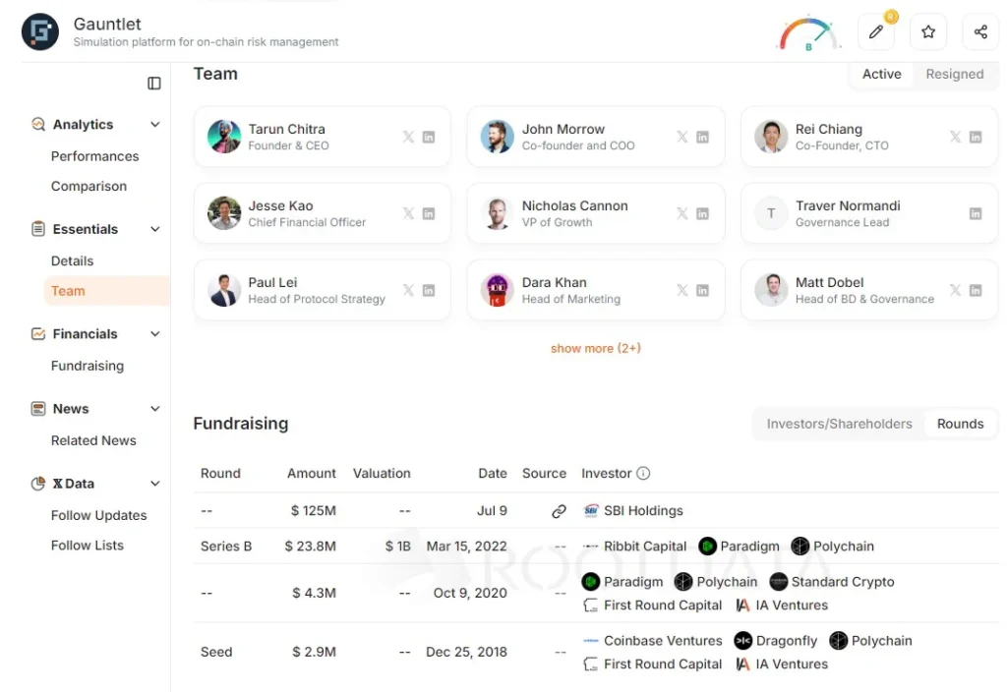Collapse the Analytics section chevron

(x=154, y=125)
